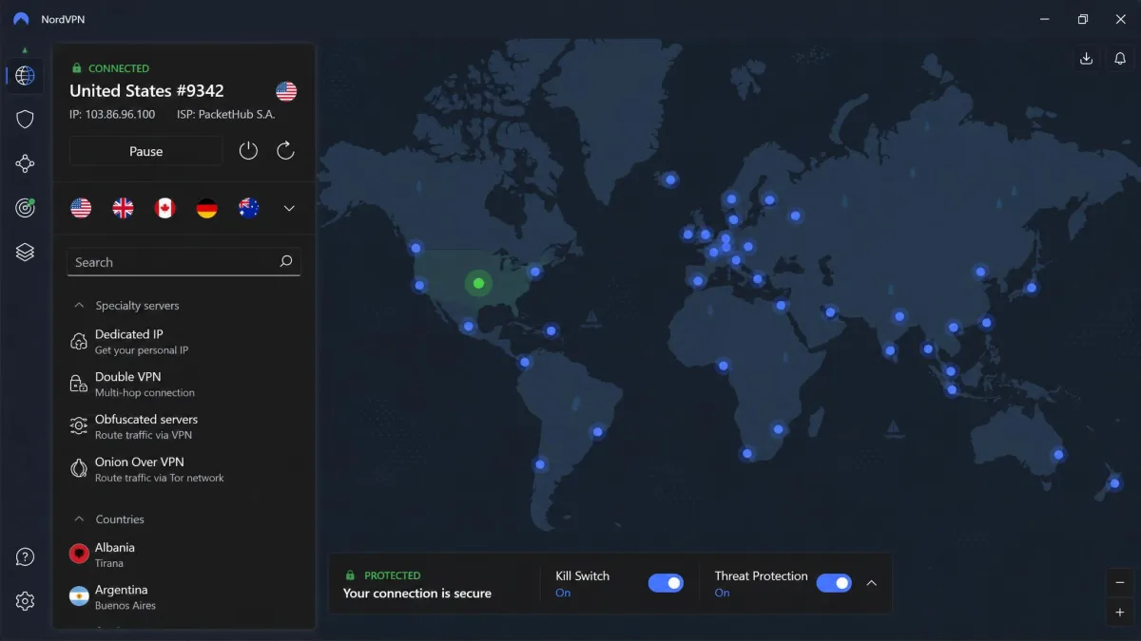Click the Pause button

146,151
